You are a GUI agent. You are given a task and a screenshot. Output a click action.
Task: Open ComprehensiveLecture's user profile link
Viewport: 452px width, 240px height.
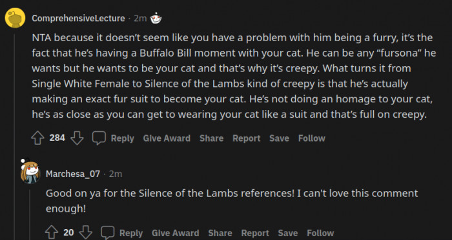tap(78, 19)
